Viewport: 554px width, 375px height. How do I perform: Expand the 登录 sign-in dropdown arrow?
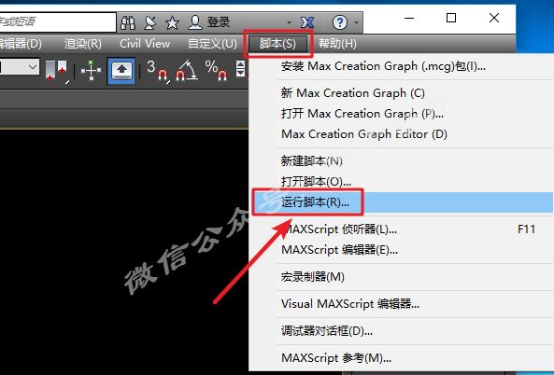[x=290, y=23]
